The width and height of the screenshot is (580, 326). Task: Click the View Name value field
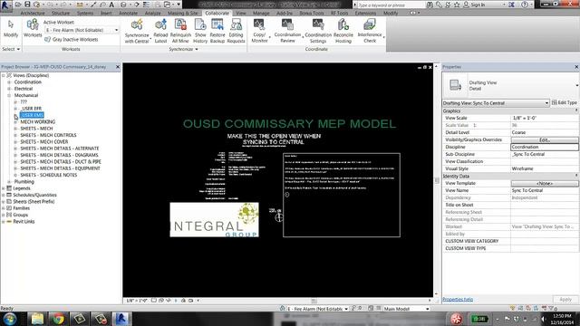(544, 190)
